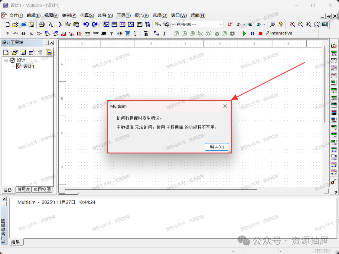
Task: Close the Multisim error dialog
Action: tap(225, 106)
